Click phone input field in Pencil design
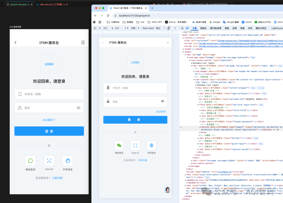Image resolution: width=283 pixels, height=203 pixels. 49,94
